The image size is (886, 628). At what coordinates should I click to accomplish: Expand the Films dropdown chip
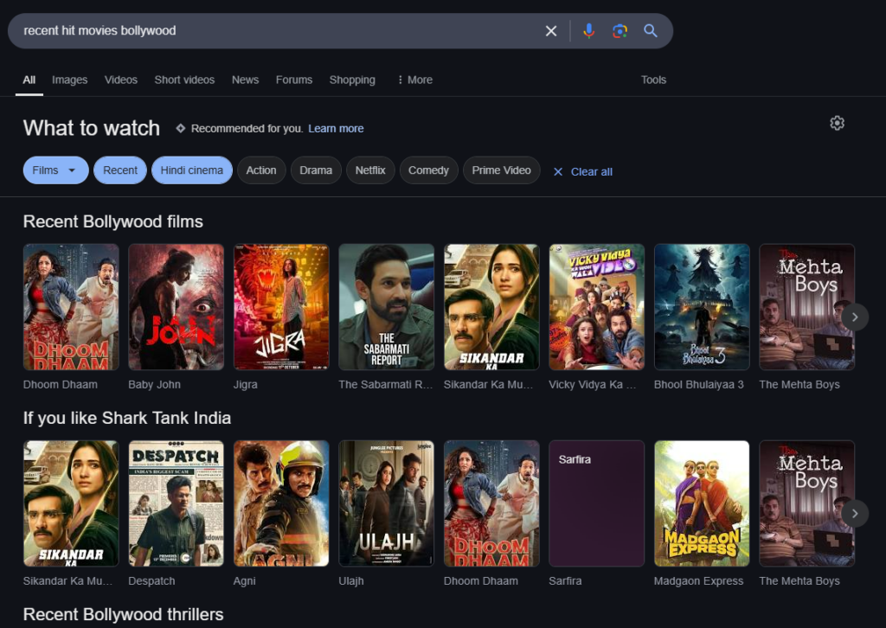coord(55,170)
